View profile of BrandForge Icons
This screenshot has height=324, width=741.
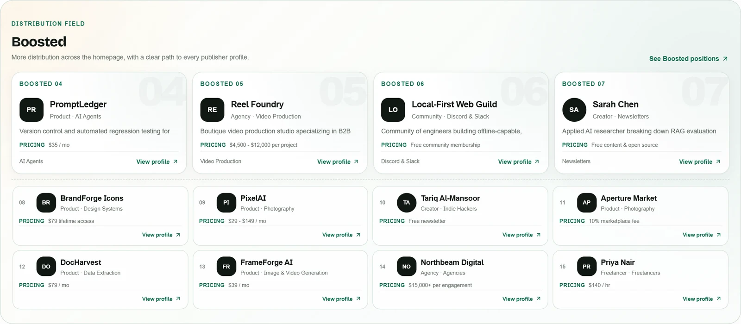click(161, 235)
